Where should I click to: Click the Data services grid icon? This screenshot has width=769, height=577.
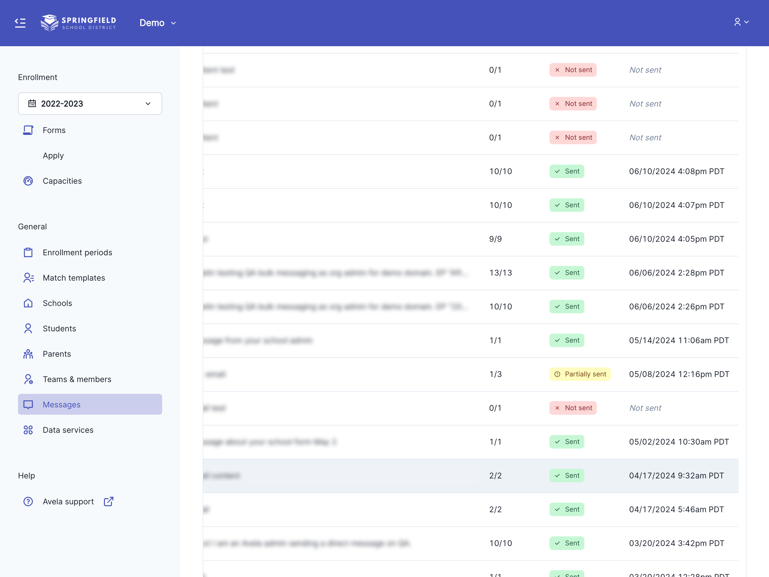(28, 430)
